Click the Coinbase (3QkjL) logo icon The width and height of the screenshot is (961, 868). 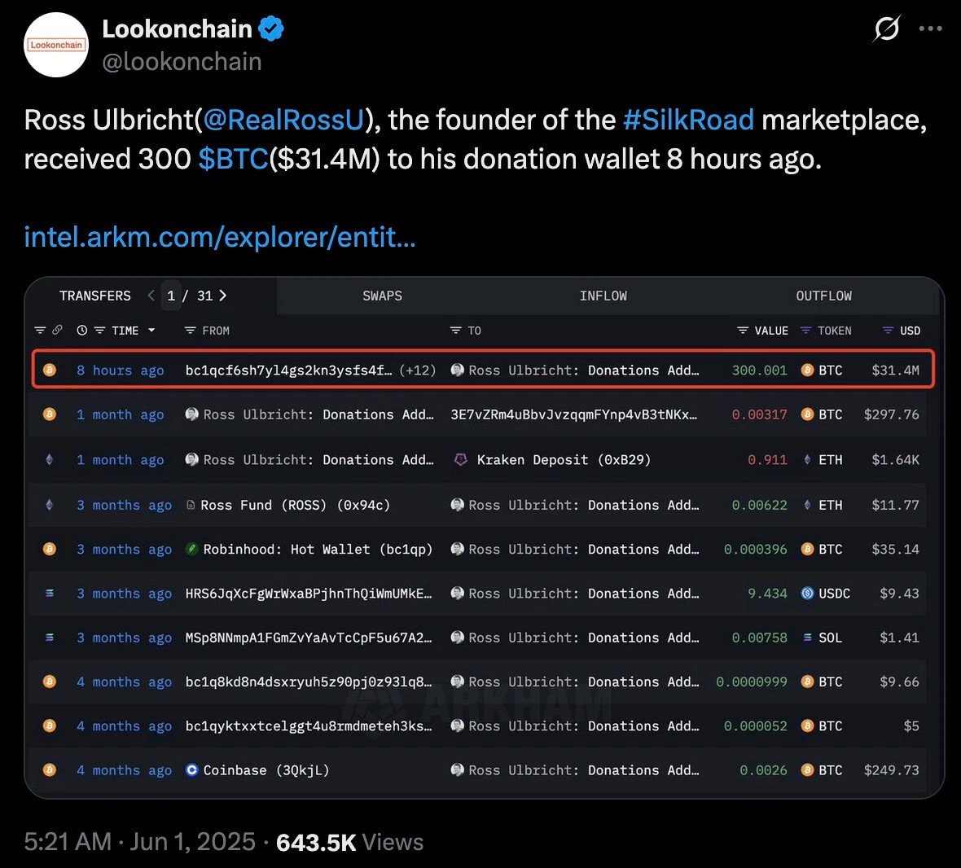tap(192, 770)
